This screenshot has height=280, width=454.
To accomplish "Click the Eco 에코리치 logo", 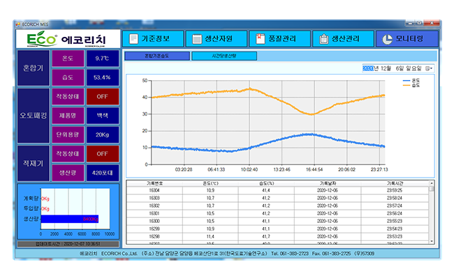I will pyautogui.click(x=66, y=39).
